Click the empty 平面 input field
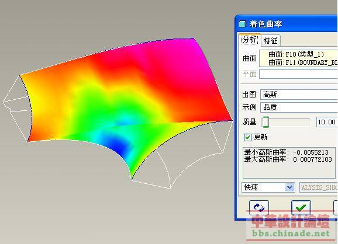338x244 pixels. [298, 74]
